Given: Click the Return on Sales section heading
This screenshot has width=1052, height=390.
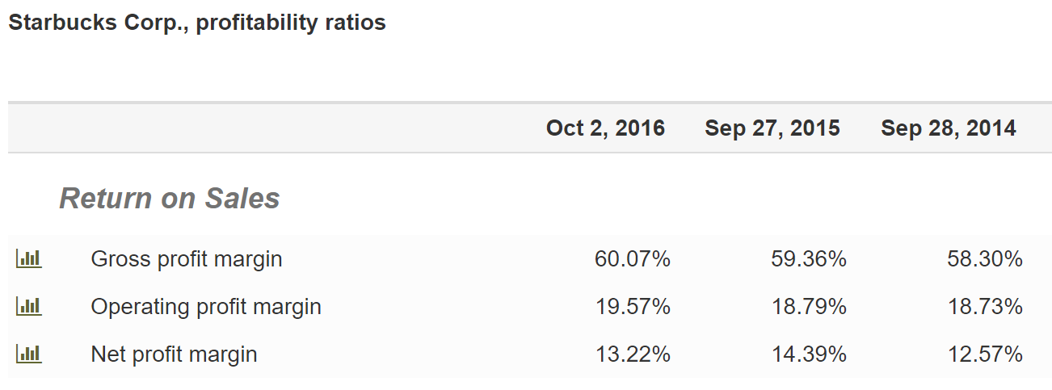Looking at the screenshot, I should (170, 198).
